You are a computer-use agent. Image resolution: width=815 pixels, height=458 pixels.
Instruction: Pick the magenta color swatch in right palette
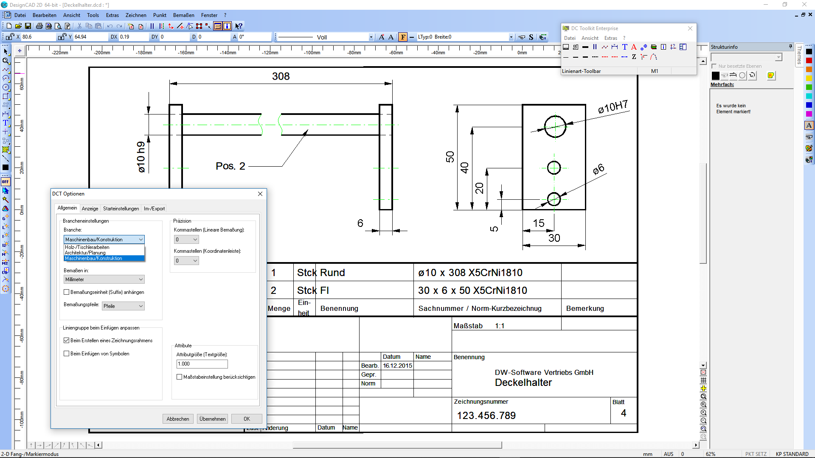click(809, 114)
